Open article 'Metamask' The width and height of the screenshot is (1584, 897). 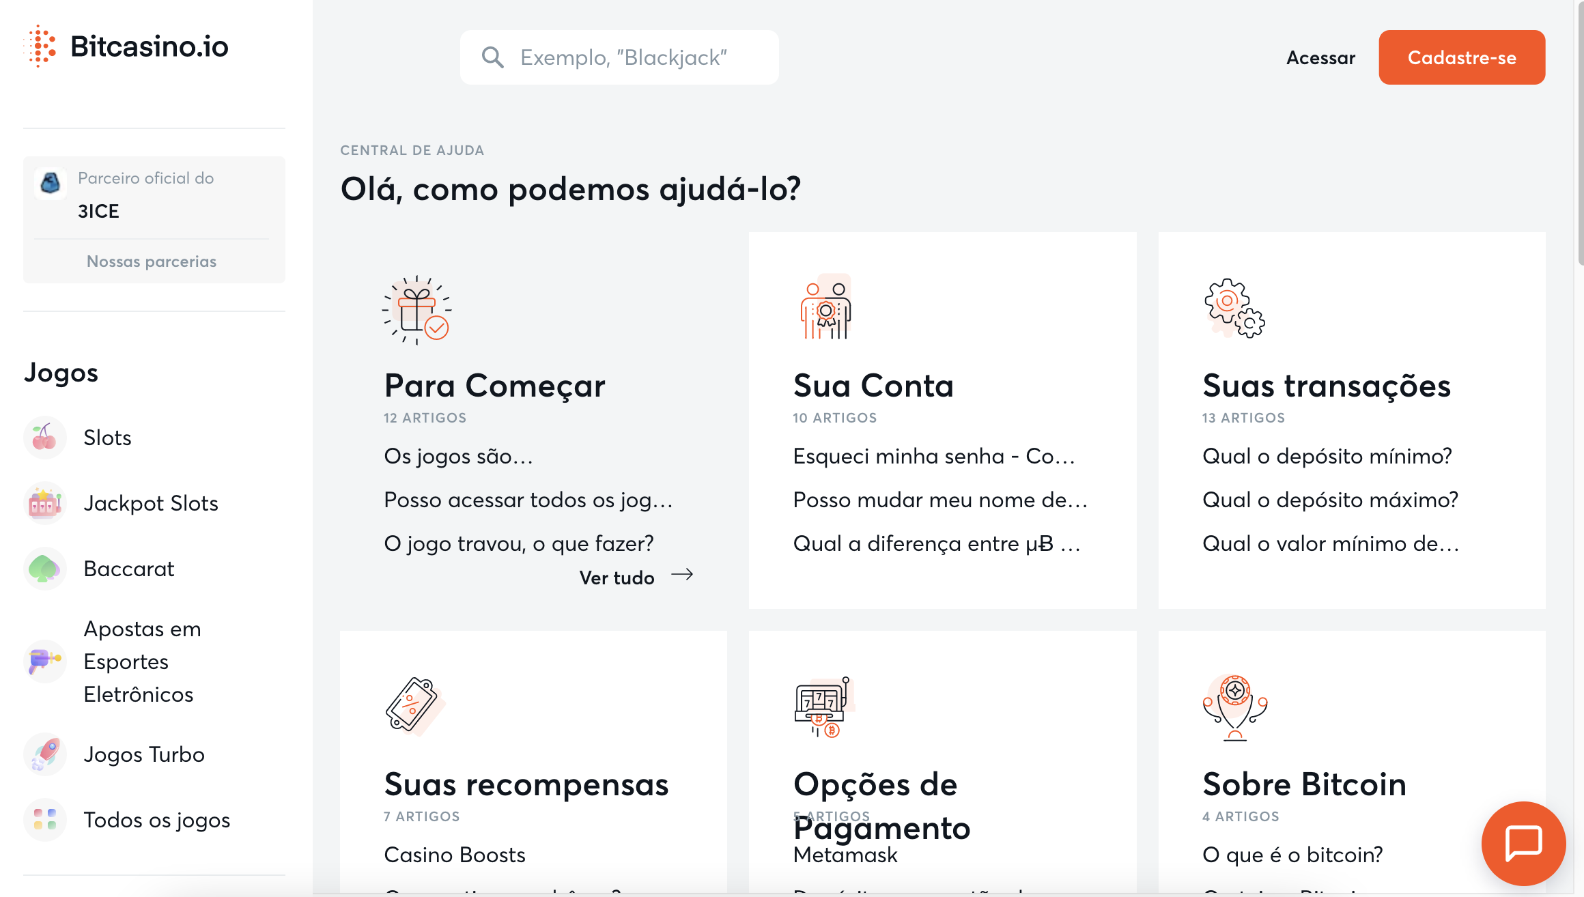(x=845, y=855)
